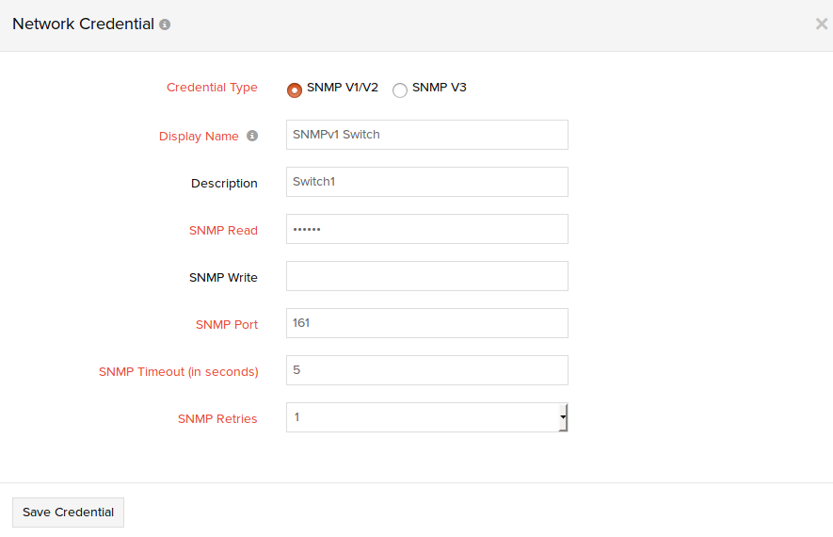Click the SNMP Timeout (in seconds) label
The image size is (833, 537).
(x=178, y=372)
